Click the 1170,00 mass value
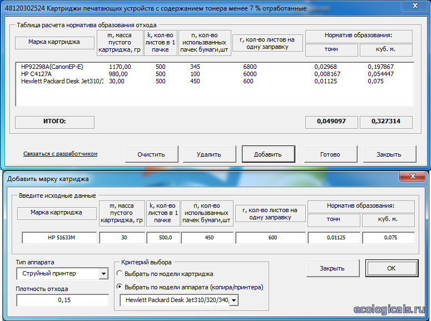Viewport: 431px width, 321px height. point(120,67)
